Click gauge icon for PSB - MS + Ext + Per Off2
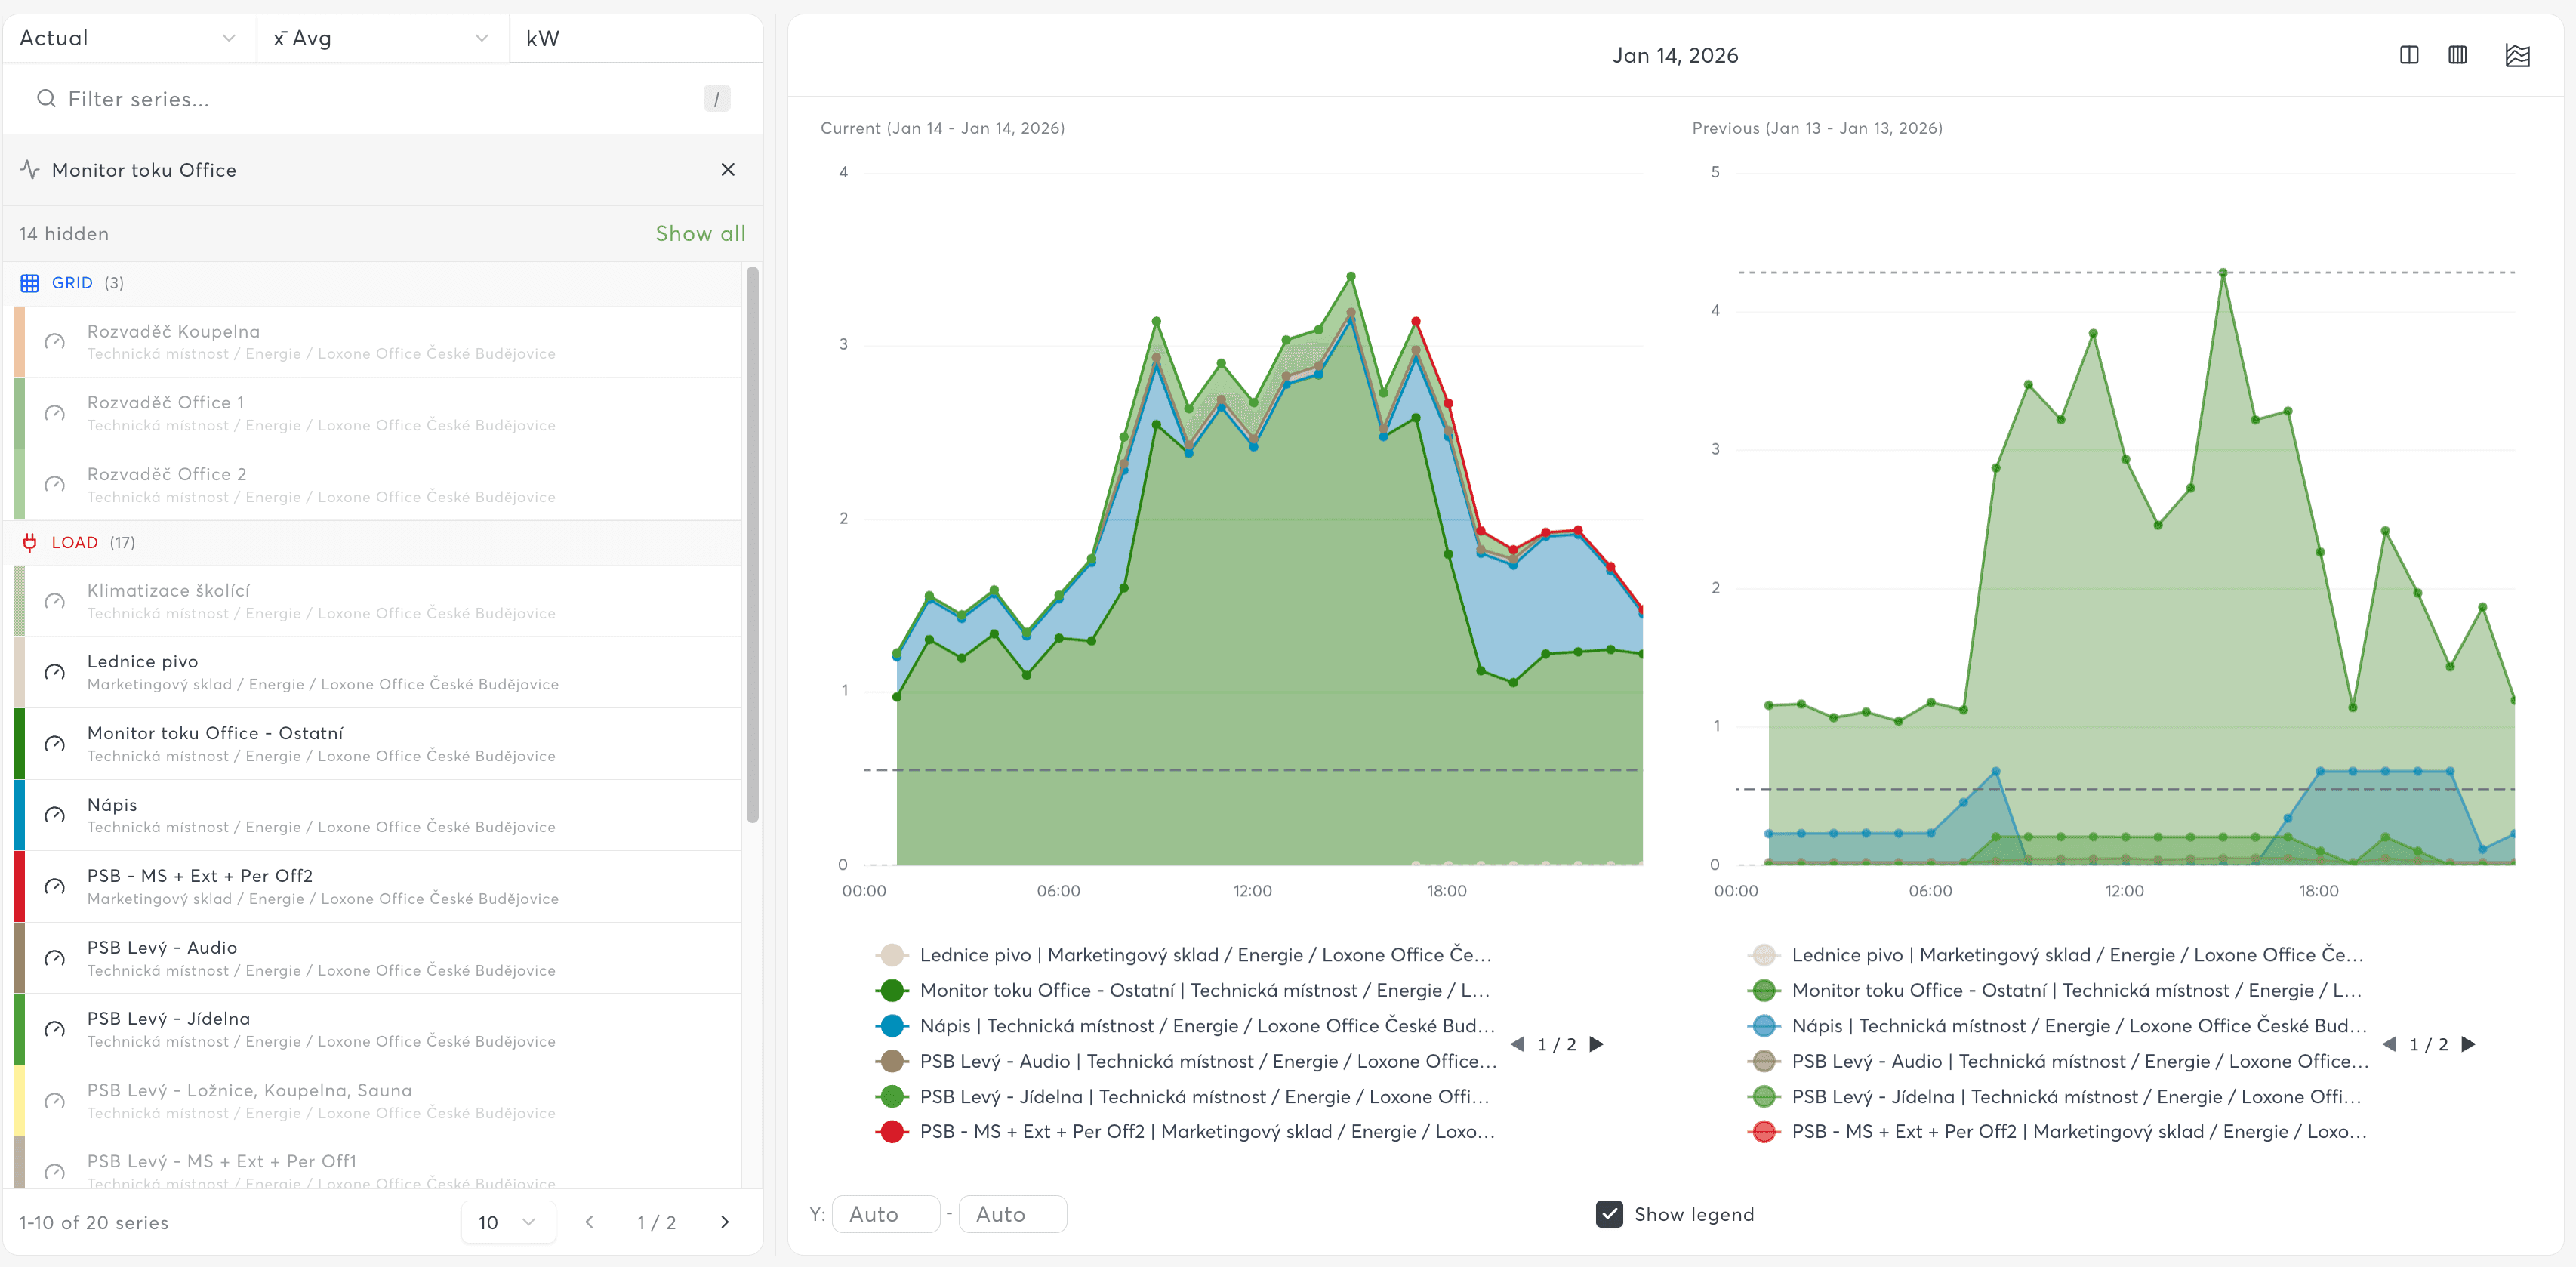The height and width of the screenshot is (1267, 2576). pyautogui.click(x=55, y=887)
